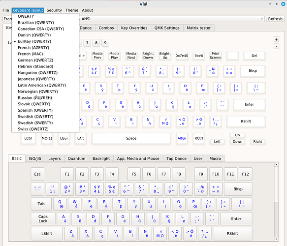This screenshot has width=287, height=246.
Task: Select layer 8 button
Action: 96,43
